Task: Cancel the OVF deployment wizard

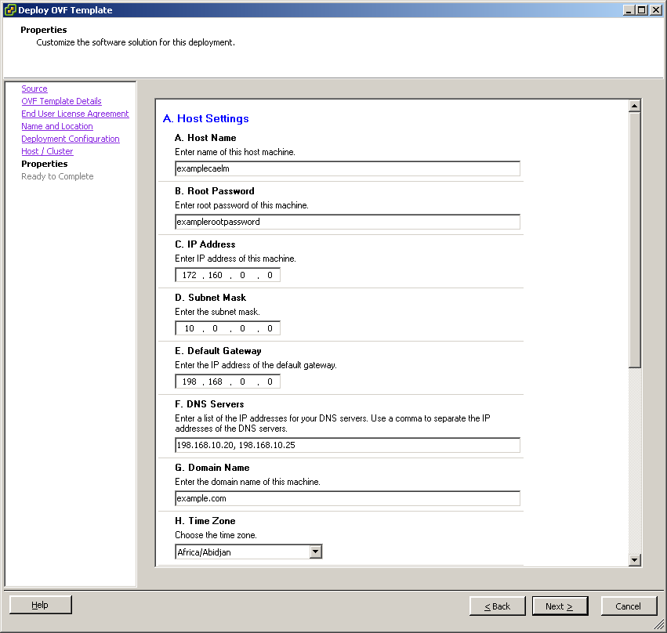Action: point(629,606)
